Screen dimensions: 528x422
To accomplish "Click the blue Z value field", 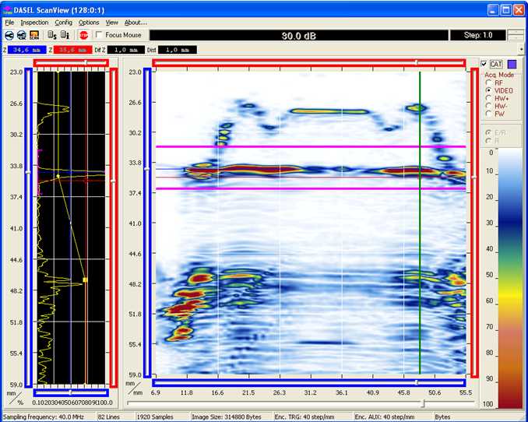I will click(x=28, y=50).
